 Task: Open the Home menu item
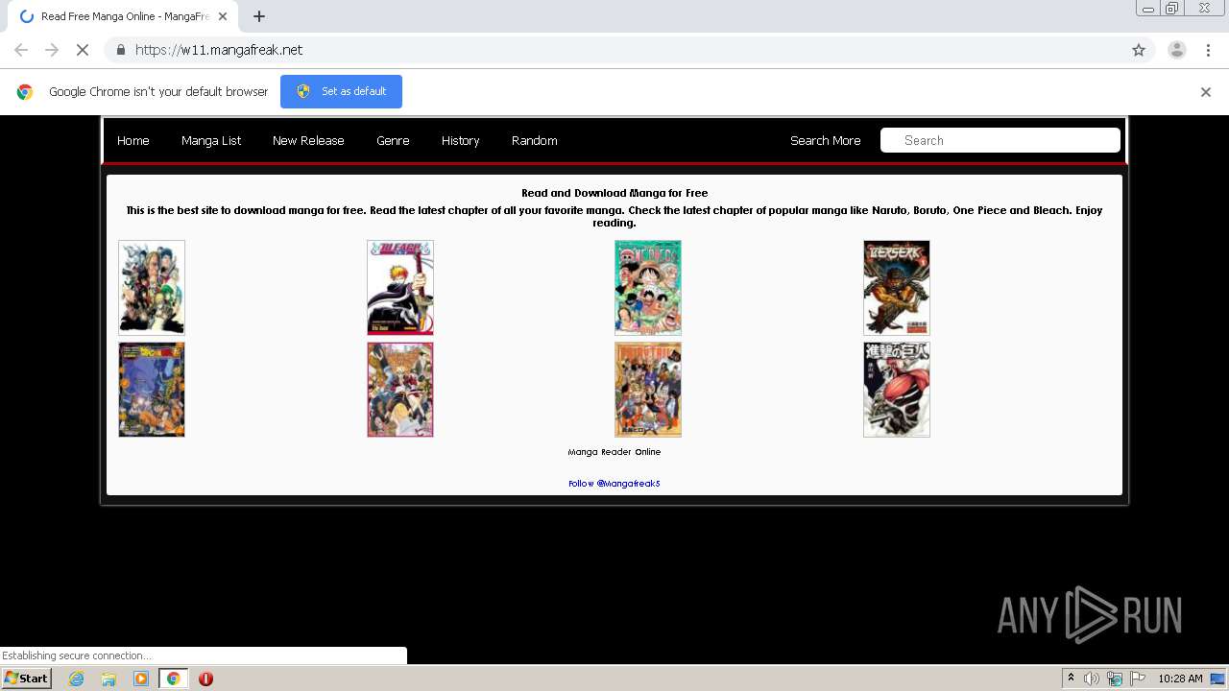pos(133,140)
